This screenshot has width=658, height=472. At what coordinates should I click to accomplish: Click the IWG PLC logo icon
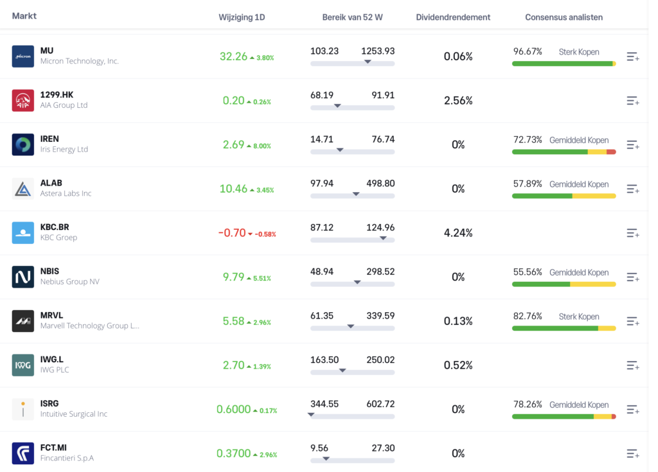click(x=23, y=365)
